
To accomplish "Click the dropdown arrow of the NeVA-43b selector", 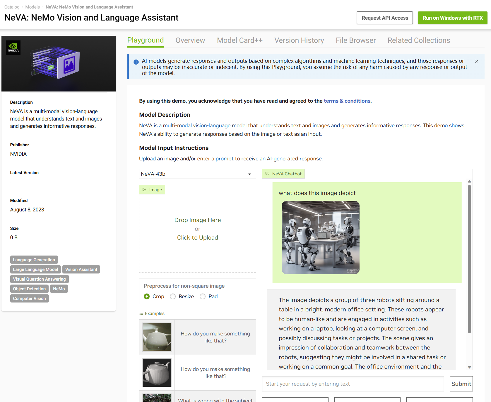I will (x=250, y=174).
